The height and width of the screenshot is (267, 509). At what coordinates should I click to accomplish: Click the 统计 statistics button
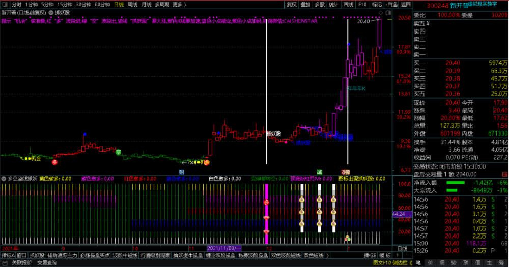pyautogui.click(x=334, y=4)
